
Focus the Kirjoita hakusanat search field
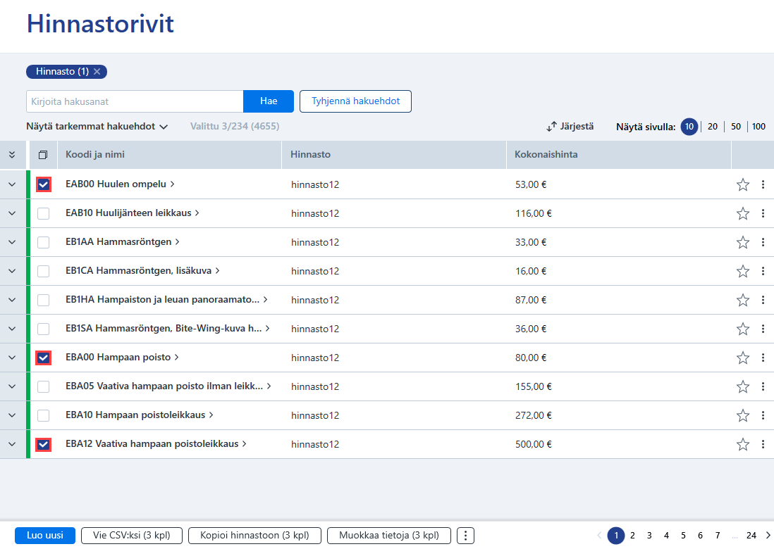(x=135, y=101)
